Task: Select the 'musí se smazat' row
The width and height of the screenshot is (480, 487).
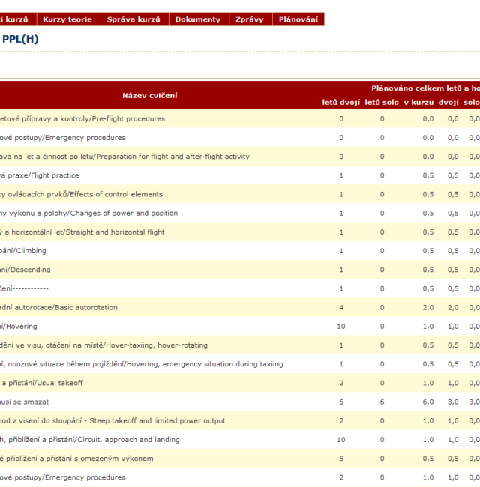Action: point(240,402)
